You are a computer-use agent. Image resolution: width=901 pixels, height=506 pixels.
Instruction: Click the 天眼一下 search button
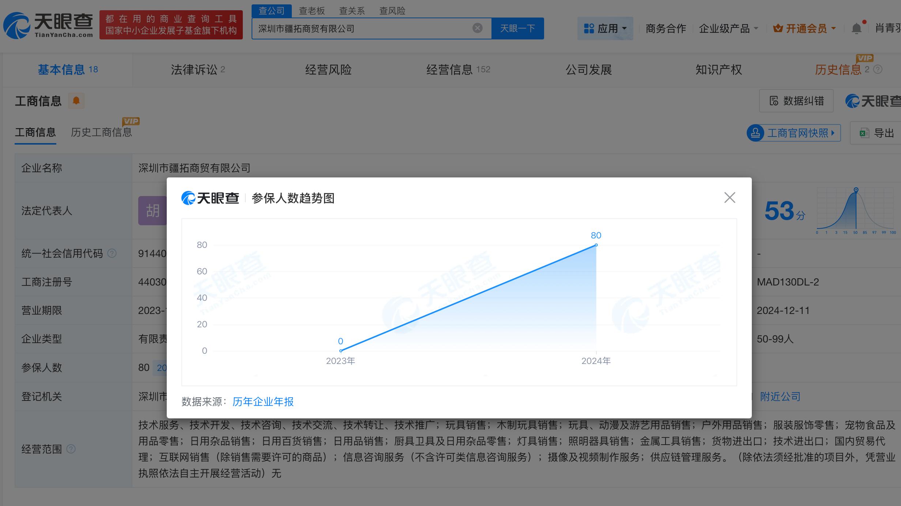pyautogui.click(x=517, y=28)
